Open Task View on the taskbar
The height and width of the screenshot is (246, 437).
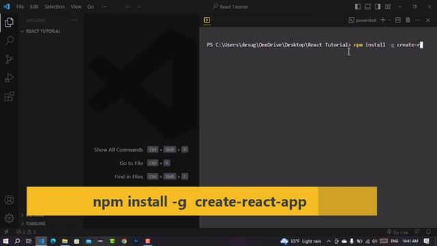(x=29, y=241)
